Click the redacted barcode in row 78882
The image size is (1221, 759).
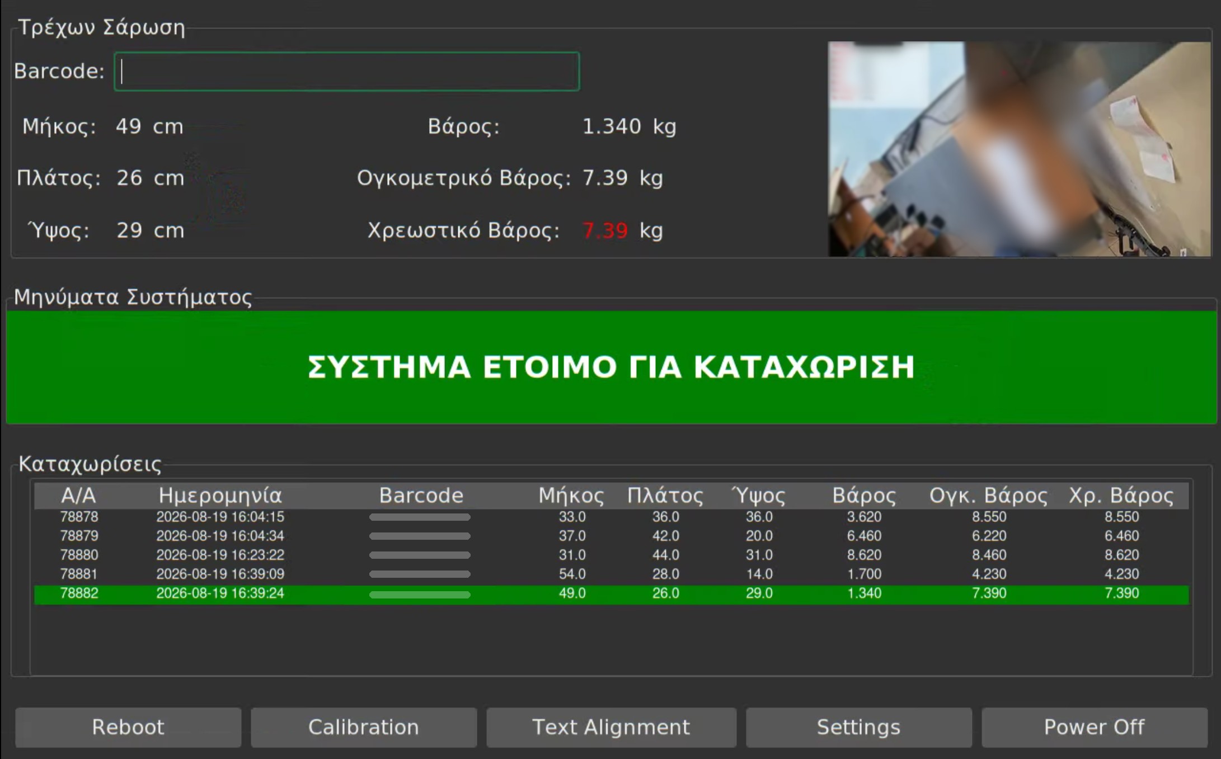pos(420,595)
